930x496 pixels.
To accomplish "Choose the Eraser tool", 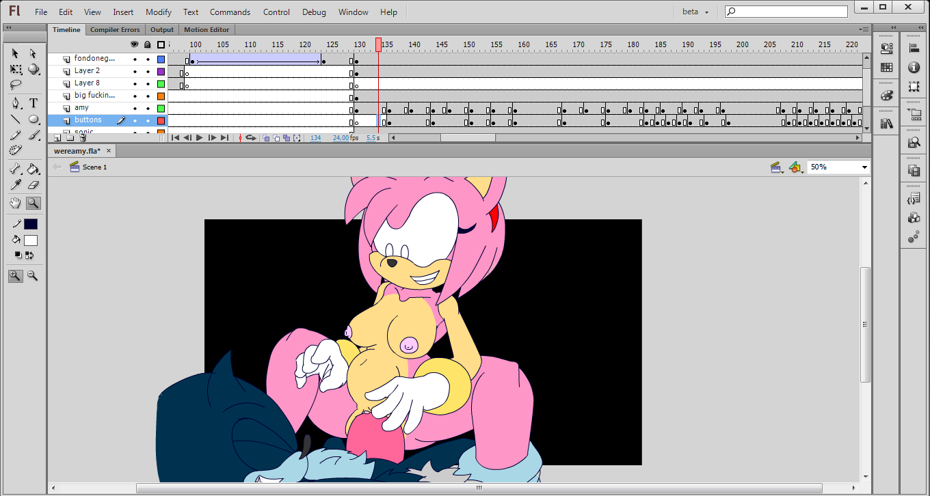I will click(x=33, y=184).
